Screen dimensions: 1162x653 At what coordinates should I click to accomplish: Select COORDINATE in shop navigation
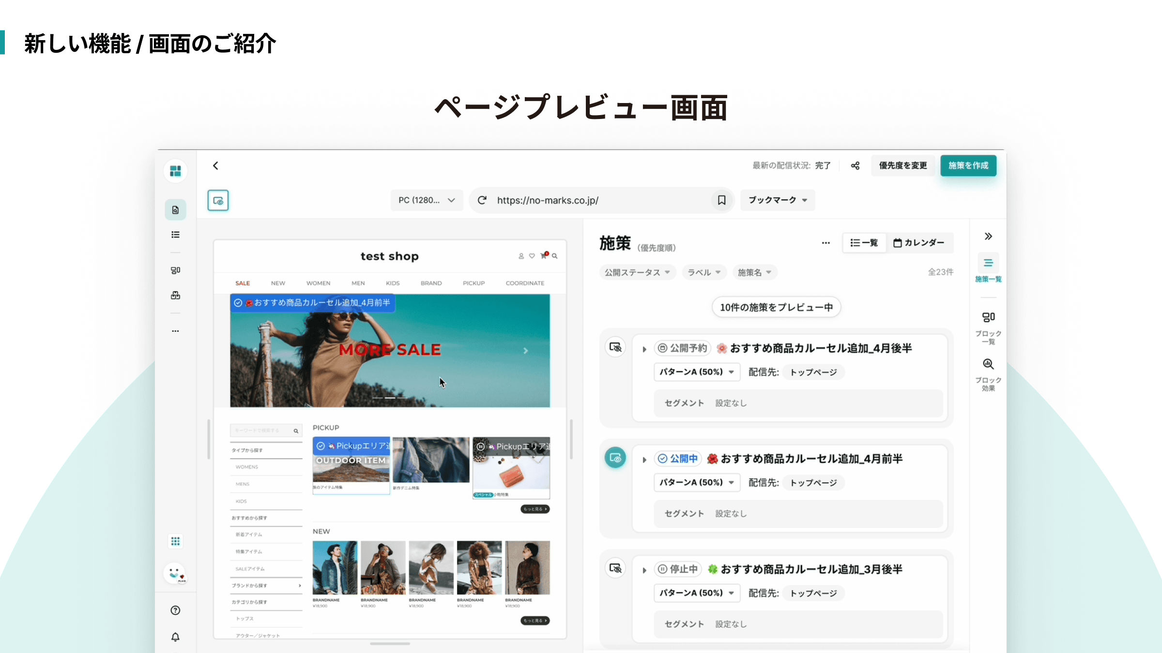click(525, 283)
